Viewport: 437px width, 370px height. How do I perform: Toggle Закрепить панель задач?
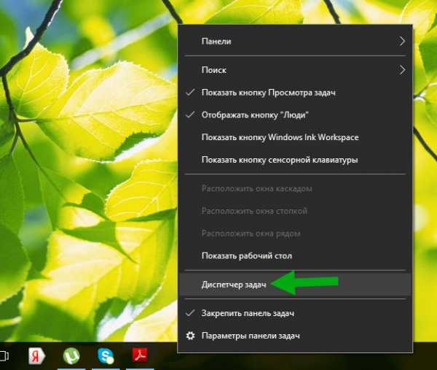[x=296, y=313]
